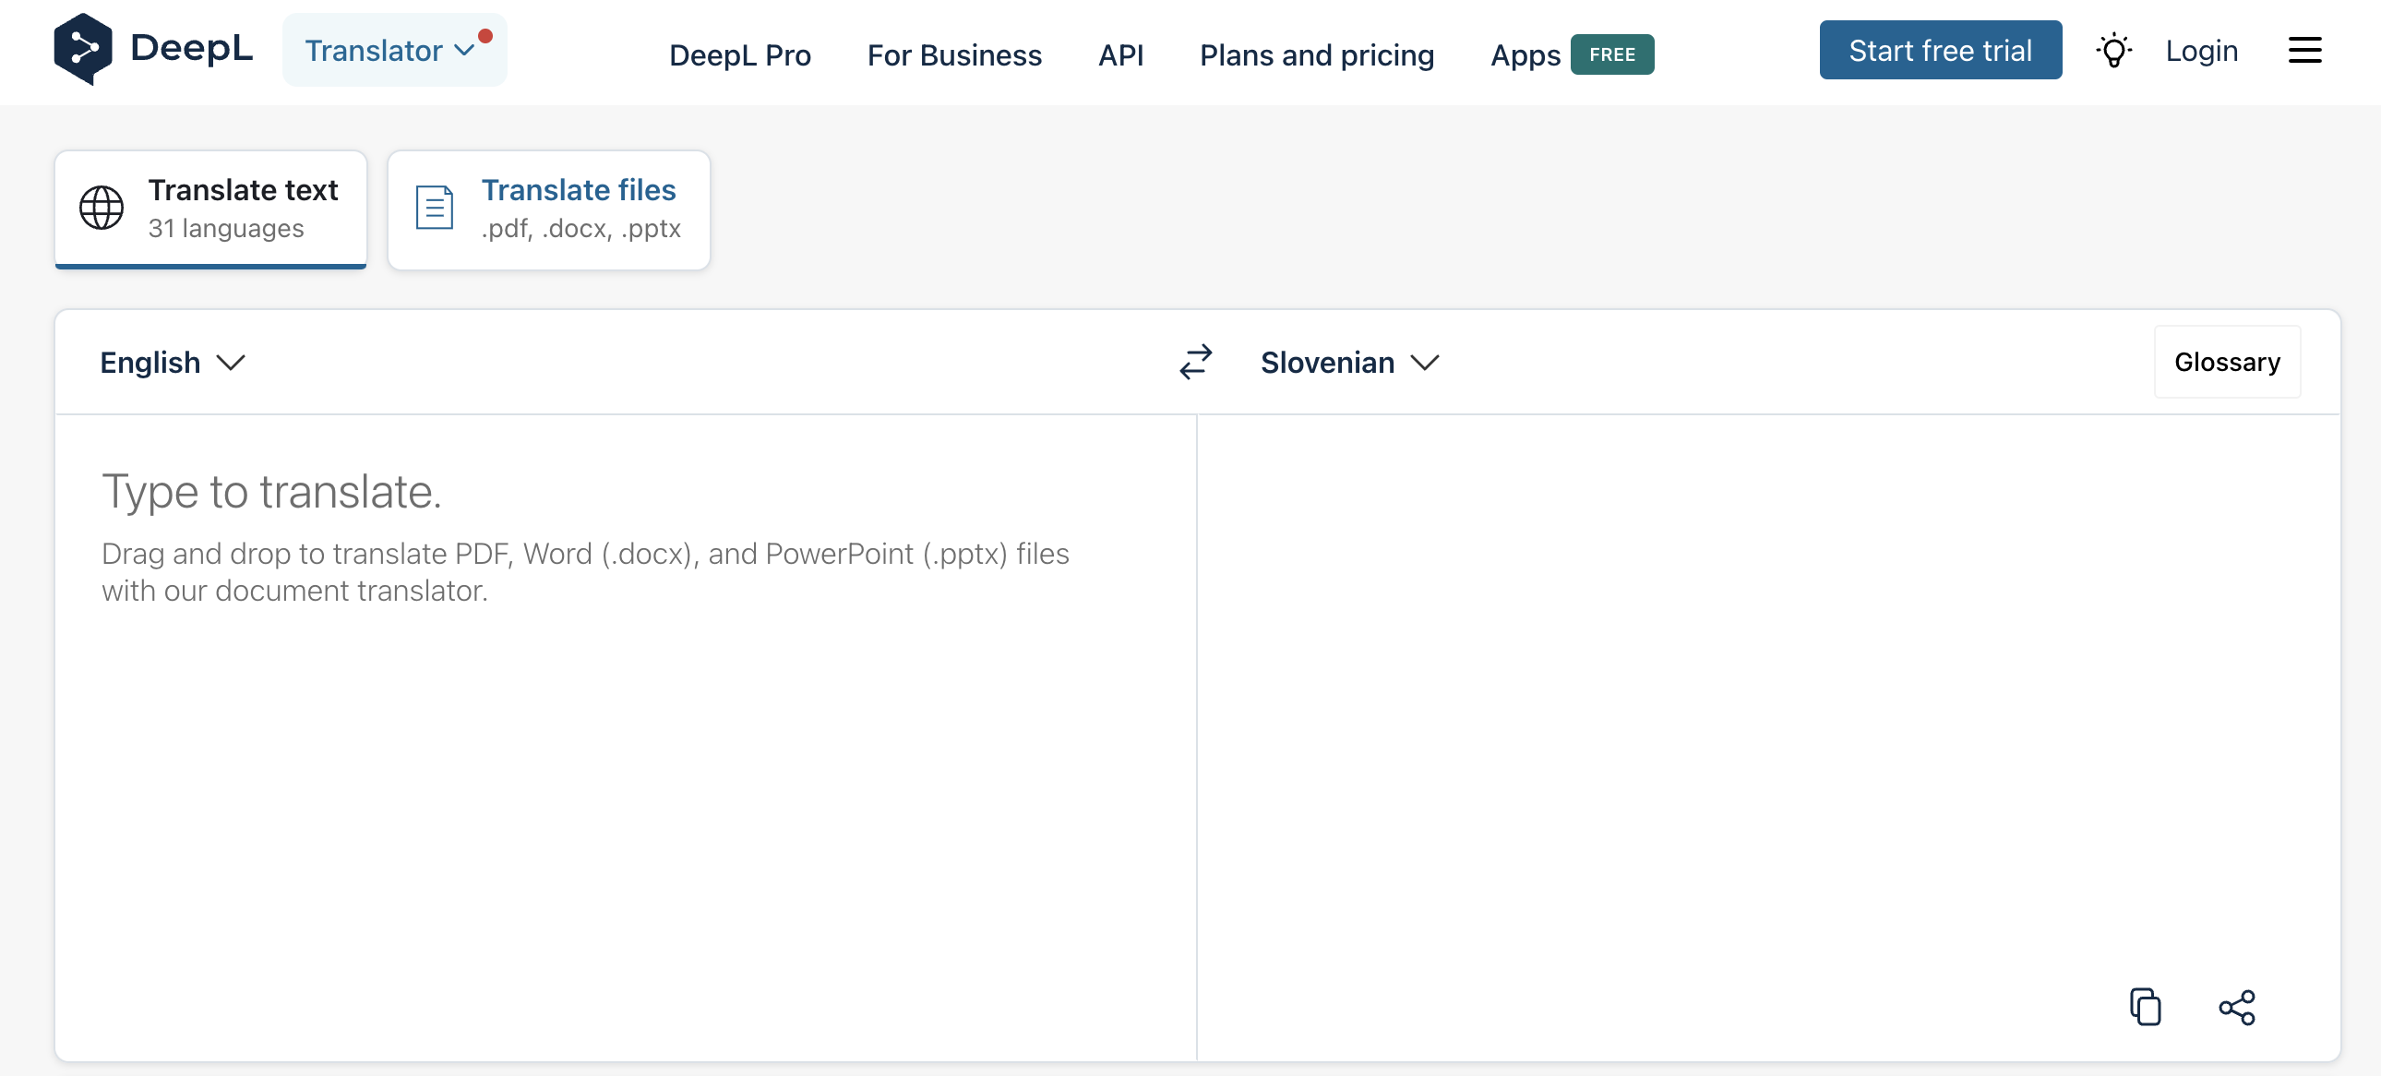Click the globe icon in Translate text
This screenshot has width=2381, height=1076.
[102, 207]
